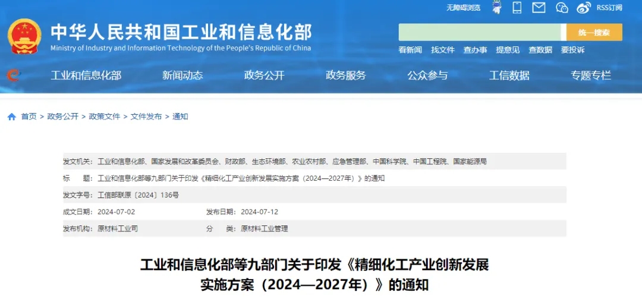Viewport: 642px width, 301px height.
Task: Focus the green search input field
Action: point(480,32)
